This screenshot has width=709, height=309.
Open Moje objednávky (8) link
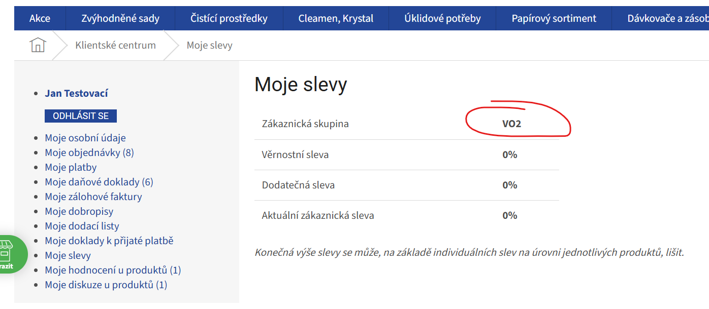89,152
